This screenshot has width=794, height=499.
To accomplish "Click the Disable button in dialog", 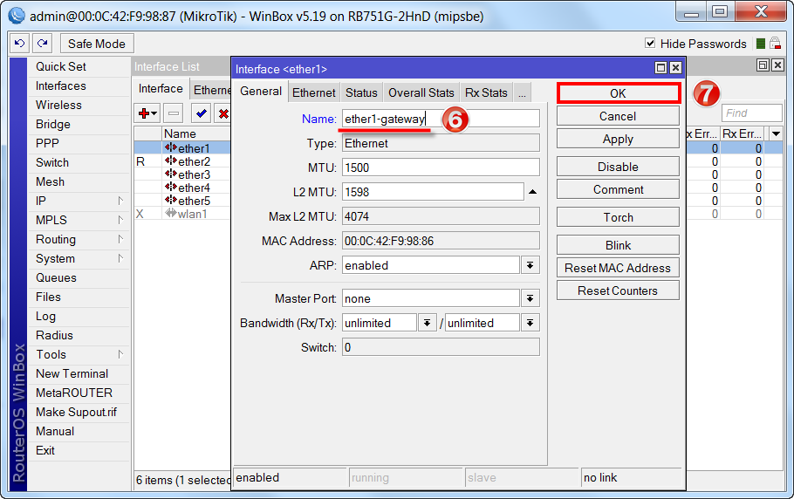I will (618, 167).
